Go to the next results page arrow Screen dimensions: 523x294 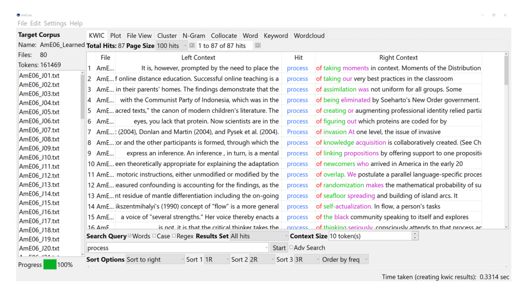point(257,46)
